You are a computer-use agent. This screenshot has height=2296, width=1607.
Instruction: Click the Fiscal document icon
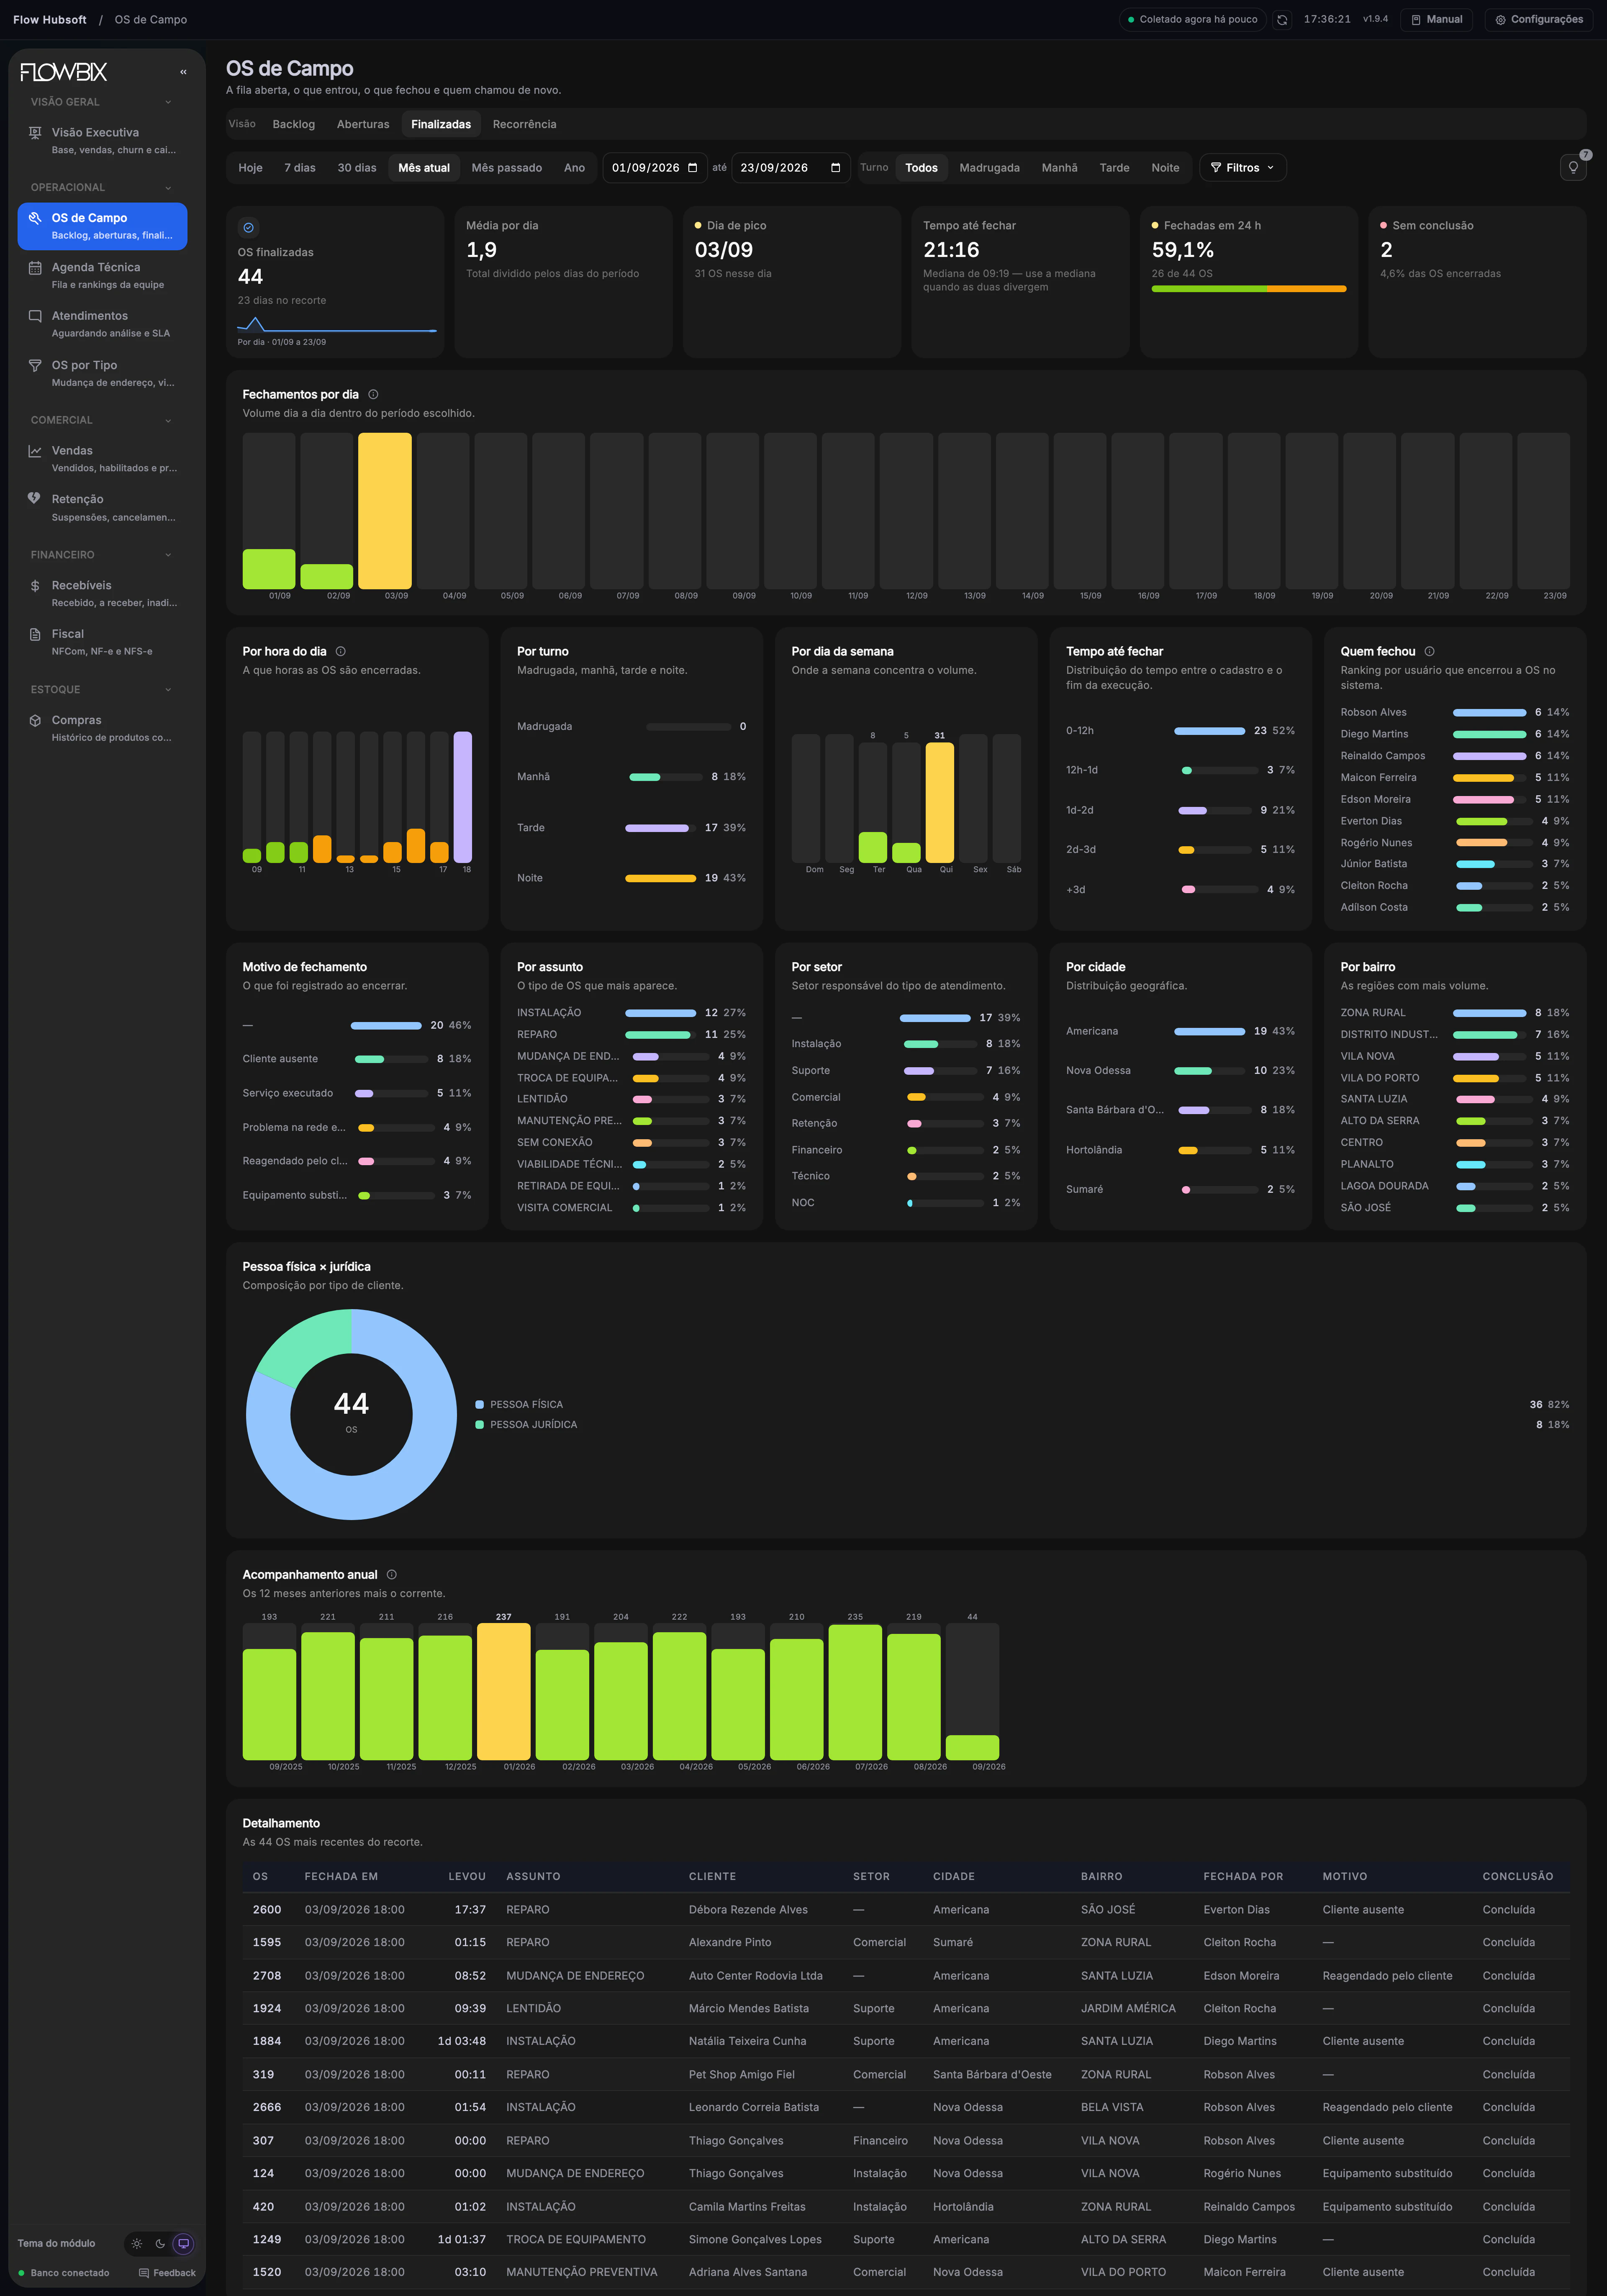tap(35, 634)
